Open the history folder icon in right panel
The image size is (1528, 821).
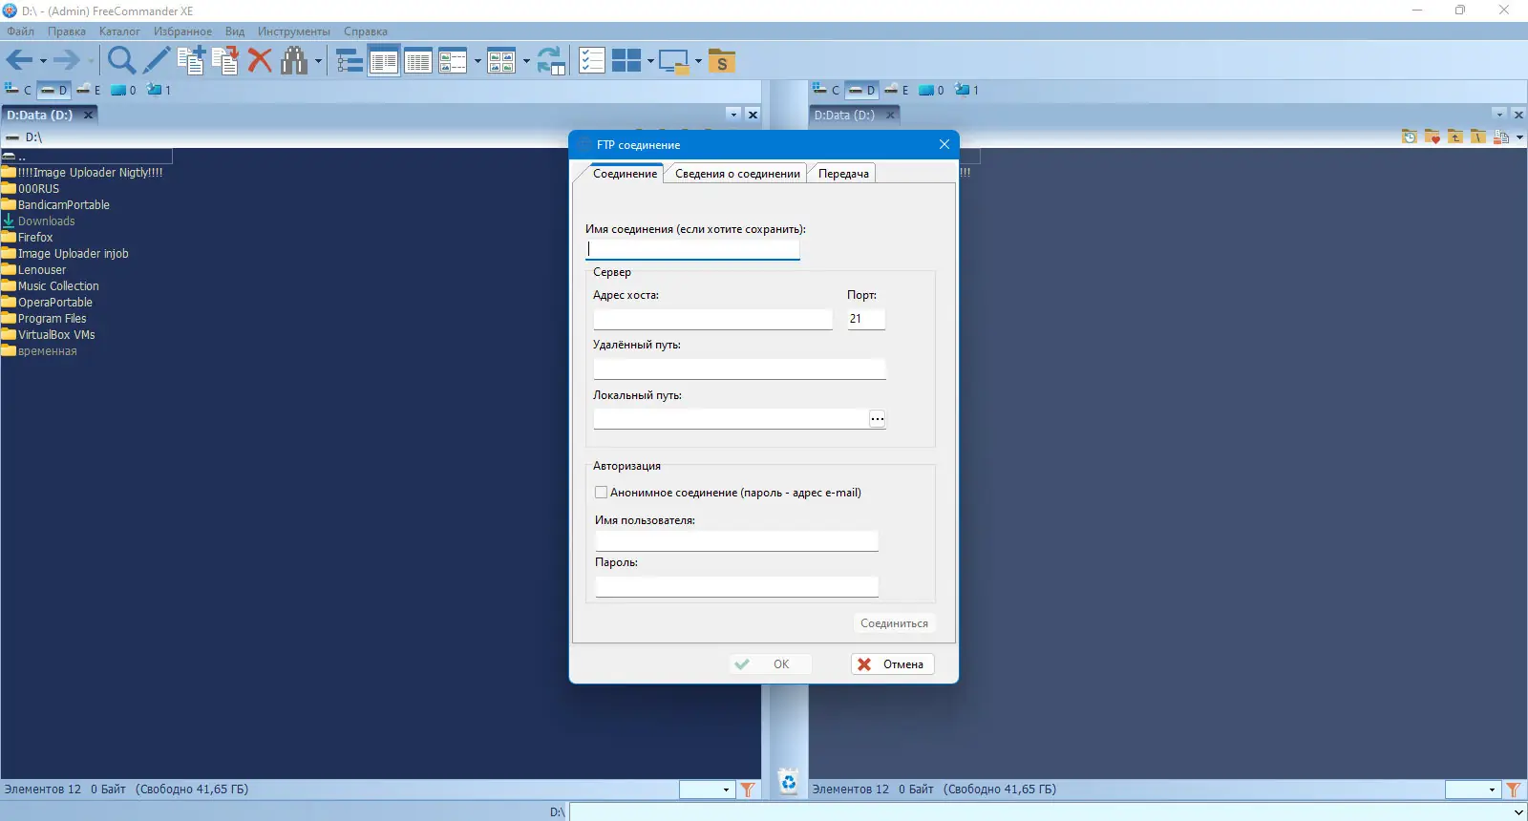[1410, 137]
